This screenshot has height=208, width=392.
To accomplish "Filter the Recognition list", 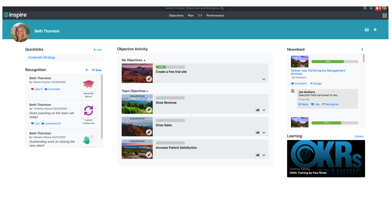I will 87,70.
